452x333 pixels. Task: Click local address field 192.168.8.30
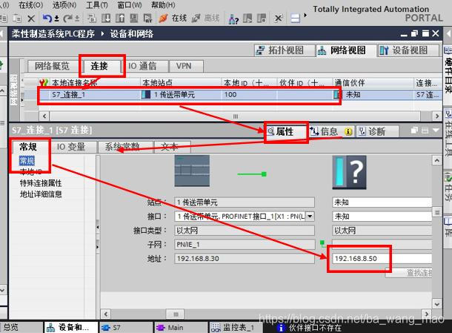[x=245, y=258]
